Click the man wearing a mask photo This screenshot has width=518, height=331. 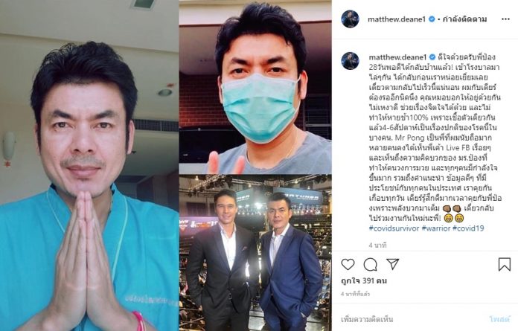point(255,87)
